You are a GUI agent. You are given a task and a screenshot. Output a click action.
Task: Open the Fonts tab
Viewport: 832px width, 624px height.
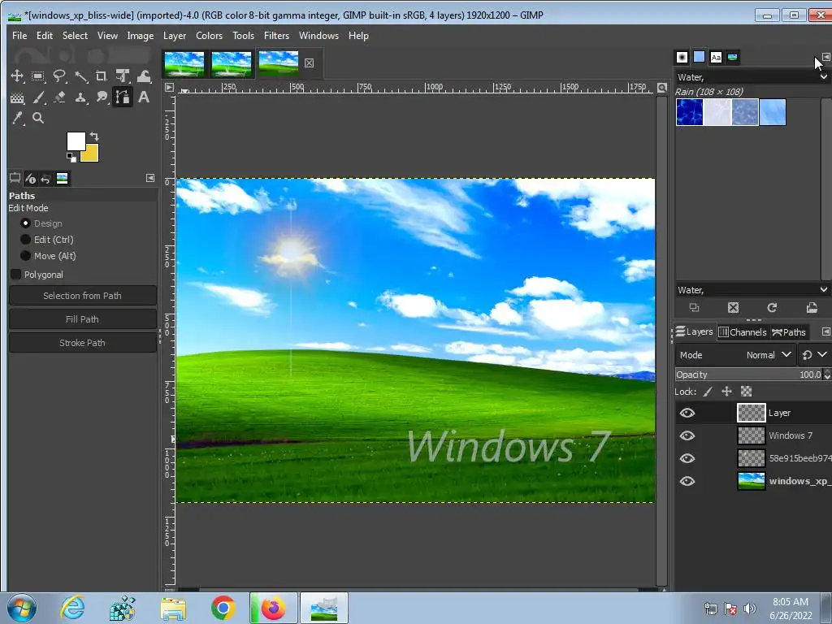(x=716, y=57)
